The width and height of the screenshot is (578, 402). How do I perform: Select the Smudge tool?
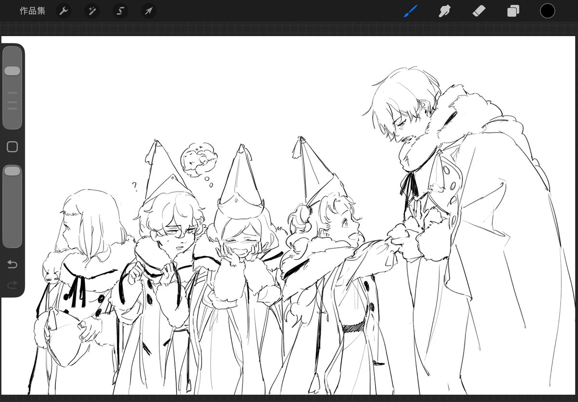(445, 11)
